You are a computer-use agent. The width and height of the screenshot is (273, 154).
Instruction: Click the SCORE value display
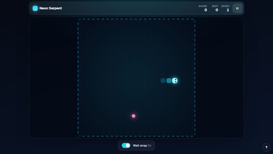pyautogui.click(x=206, y=10)
